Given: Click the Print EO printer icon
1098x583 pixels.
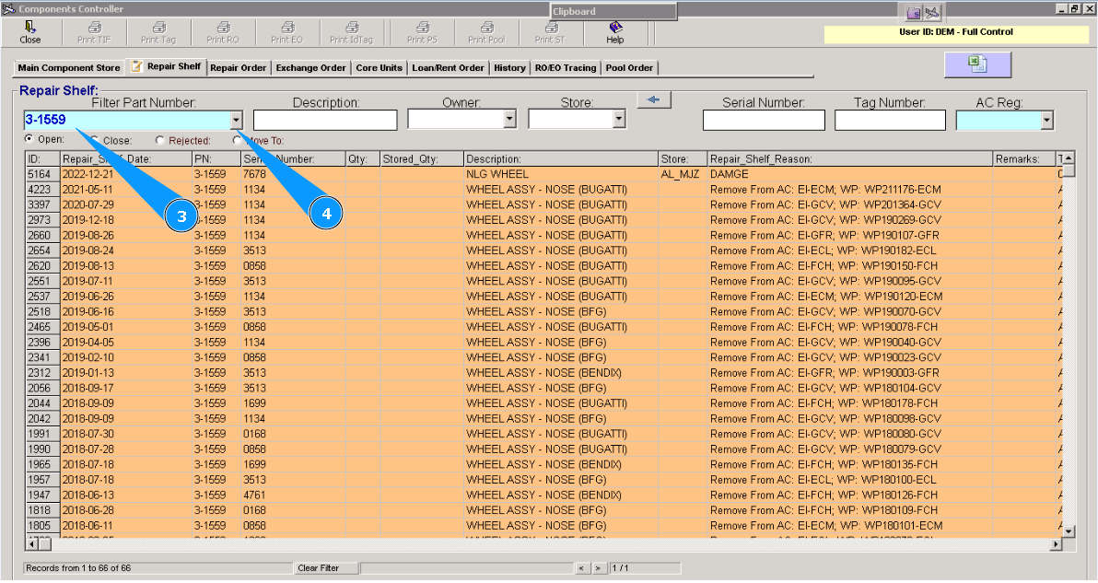Looking at the screenshot, I should (287, 28).
